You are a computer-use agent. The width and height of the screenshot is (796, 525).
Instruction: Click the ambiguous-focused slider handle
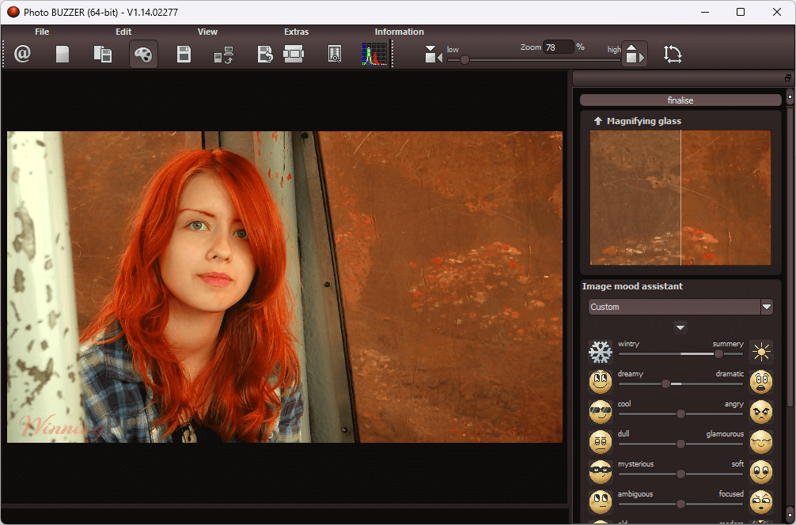[680, 504]
